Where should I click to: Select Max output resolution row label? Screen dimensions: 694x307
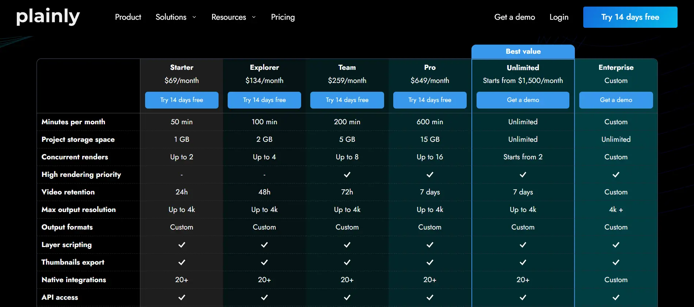[x=79, y=209]
